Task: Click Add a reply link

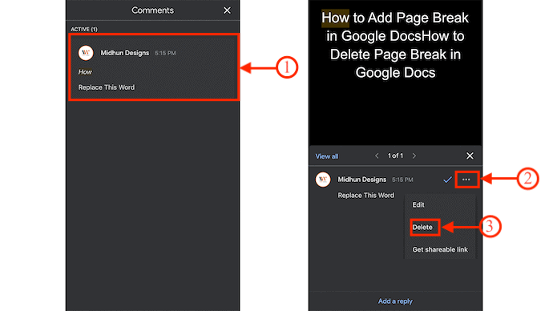Action: (395, 301)
